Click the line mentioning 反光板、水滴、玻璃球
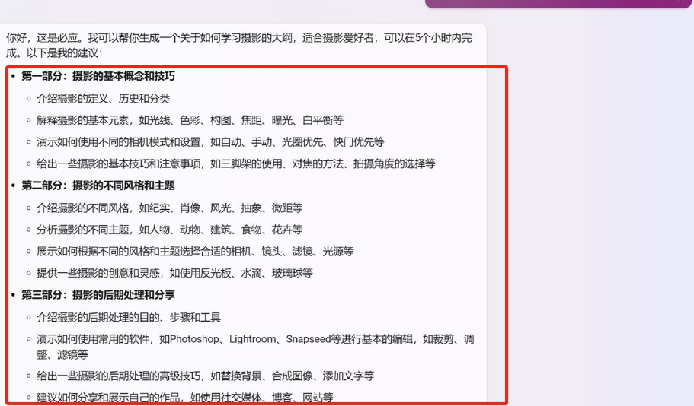 click(x=174, y=273)
